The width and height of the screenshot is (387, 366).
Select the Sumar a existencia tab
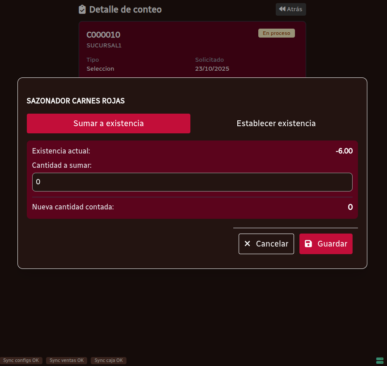coord(109,123)
